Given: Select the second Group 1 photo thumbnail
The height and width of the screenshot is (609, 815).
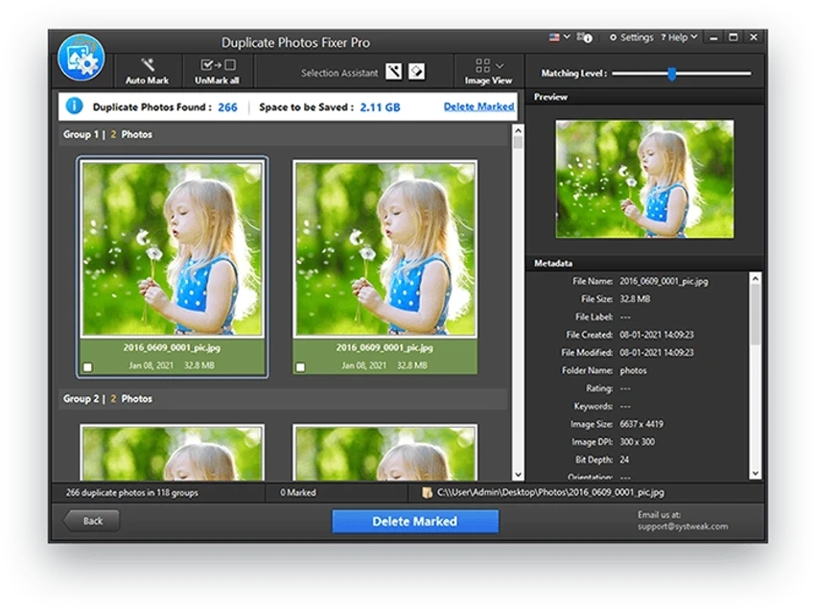Looking at the screenshot, I should point(384,249).
